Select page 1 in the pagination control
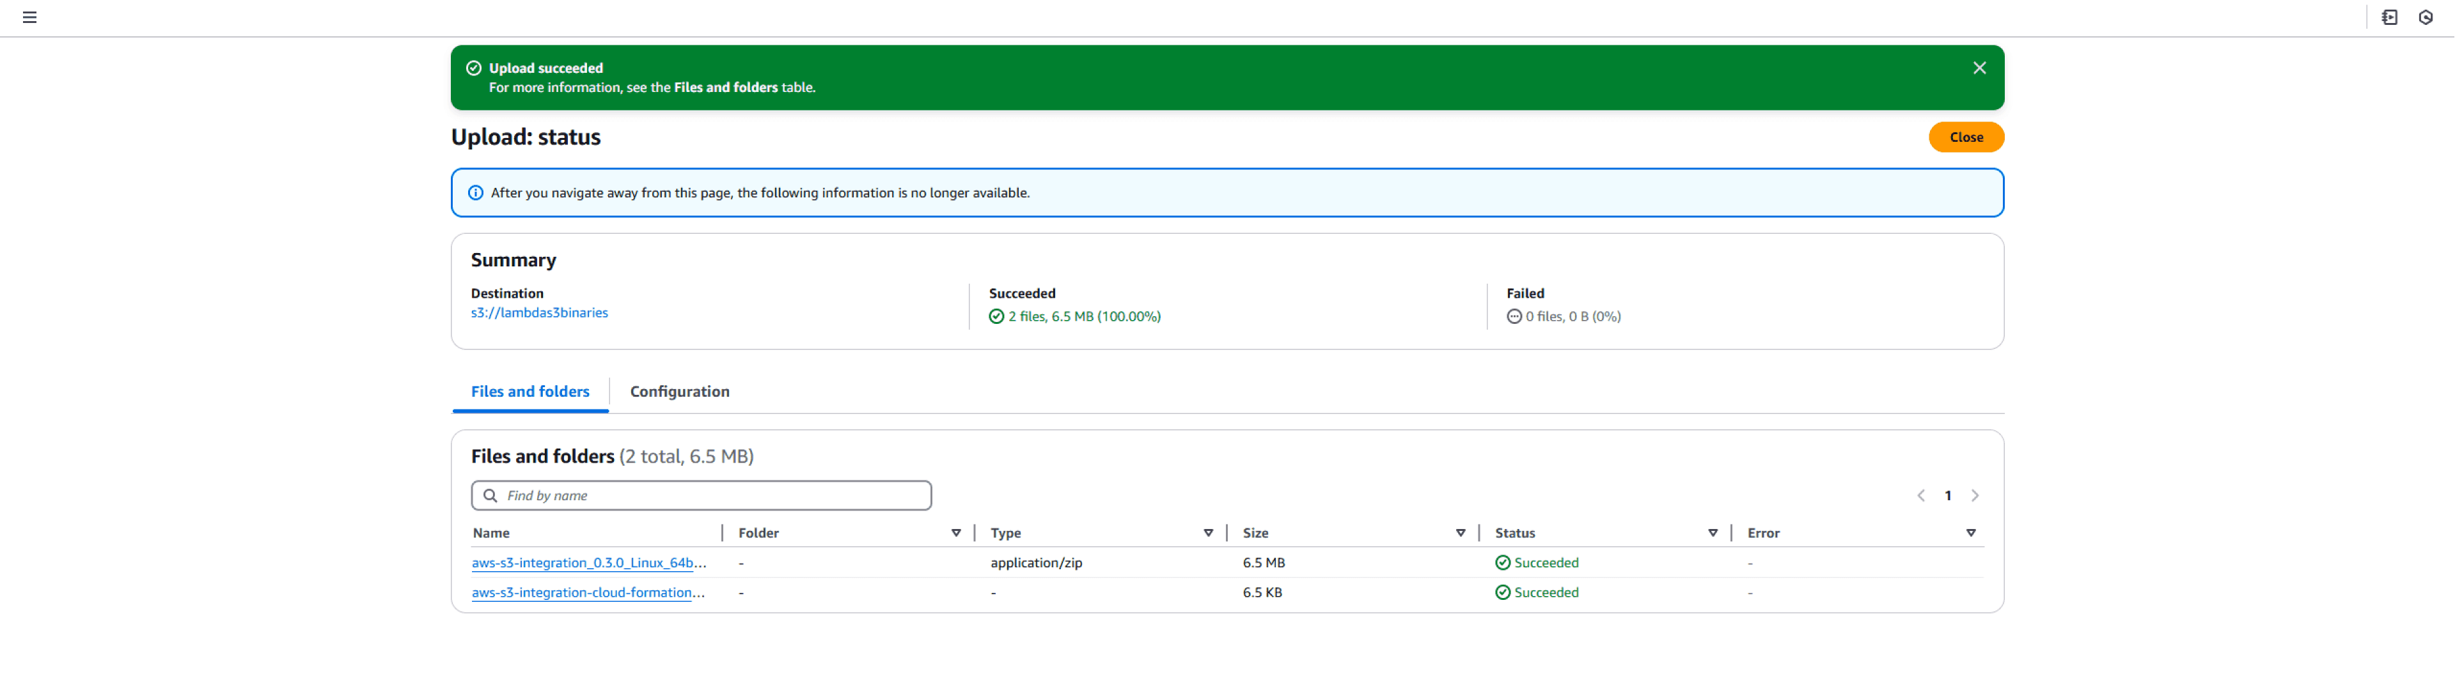Viewport: 2455px width, 690px height. 1947,495
